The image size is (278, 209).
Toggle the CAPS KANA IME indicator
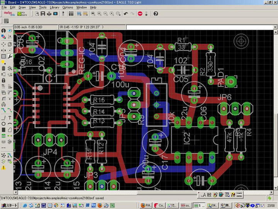239,194
